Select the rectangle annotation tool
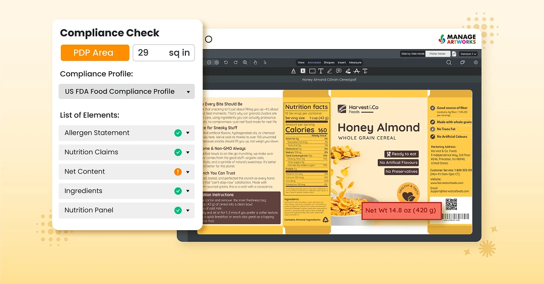 click(x=312, y=71)
